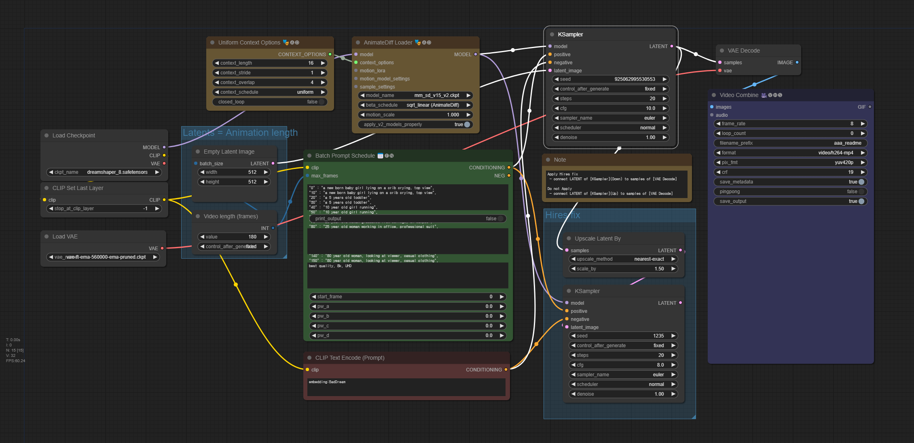The width and height of the screenshot is (914, 443).
Task: Click the video camera icon on Video Combine
Action: coord(764,95)
